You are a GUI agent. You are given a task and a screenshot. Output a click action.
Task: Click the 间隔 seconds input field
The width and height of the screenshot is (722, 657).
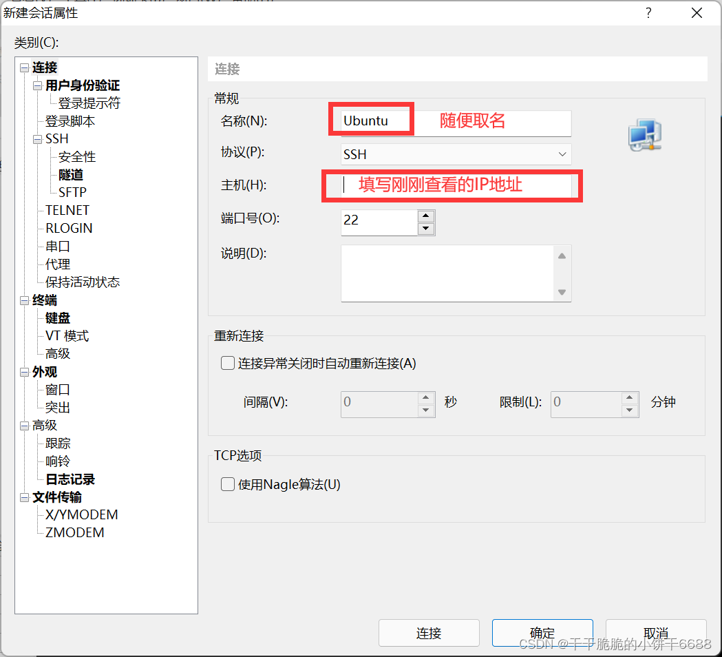pos(379,404)
